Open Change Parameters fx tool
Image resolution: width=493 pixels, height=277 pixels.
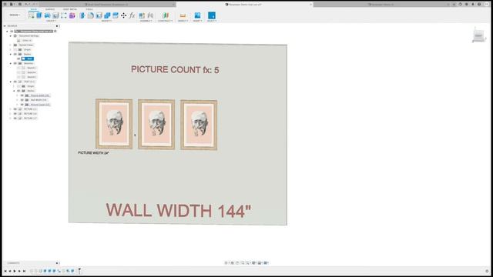132,15
